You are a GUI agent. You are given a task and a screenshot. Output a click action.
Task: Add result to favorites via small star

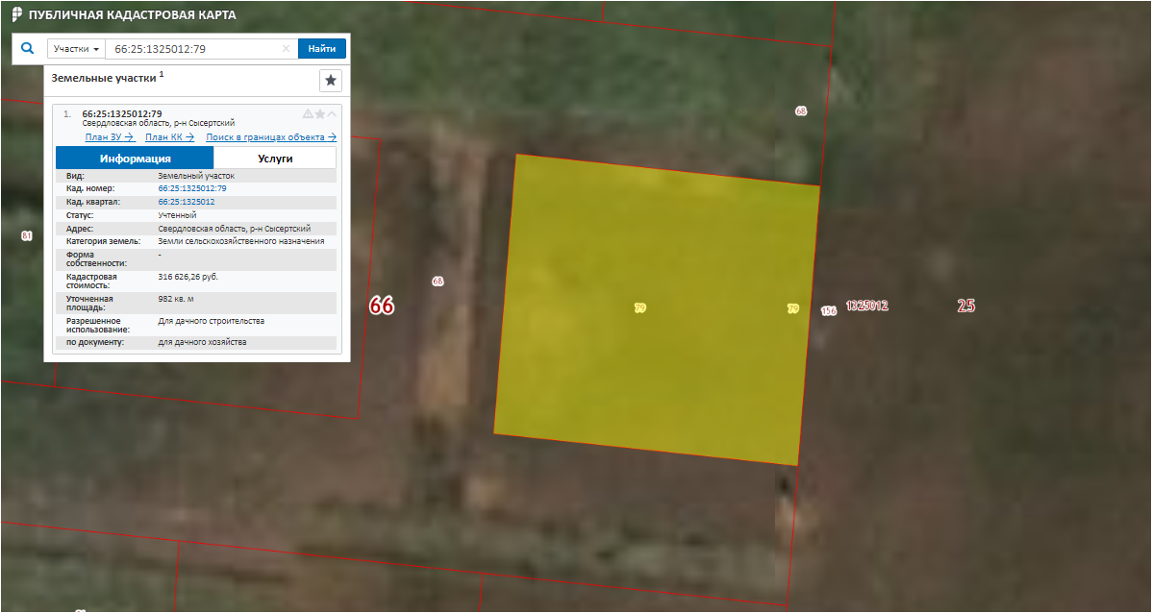click(320, 113)
